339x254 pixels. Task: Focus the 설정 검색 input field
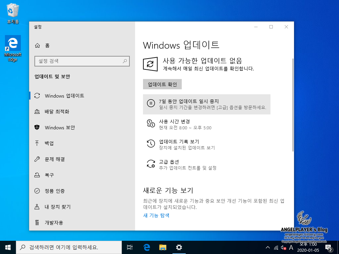coord(82,61)
